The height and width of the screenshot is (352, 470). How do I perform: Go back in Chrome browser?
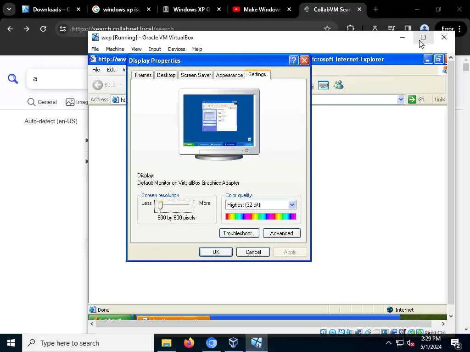[10, 29]
